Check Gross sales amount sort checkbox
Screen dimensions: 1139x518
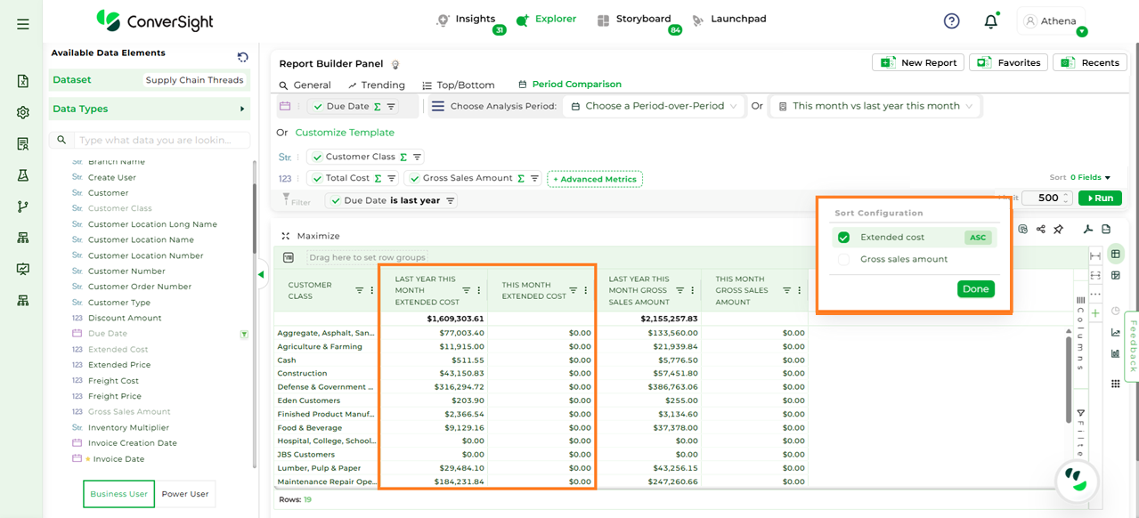coord(843,260)
